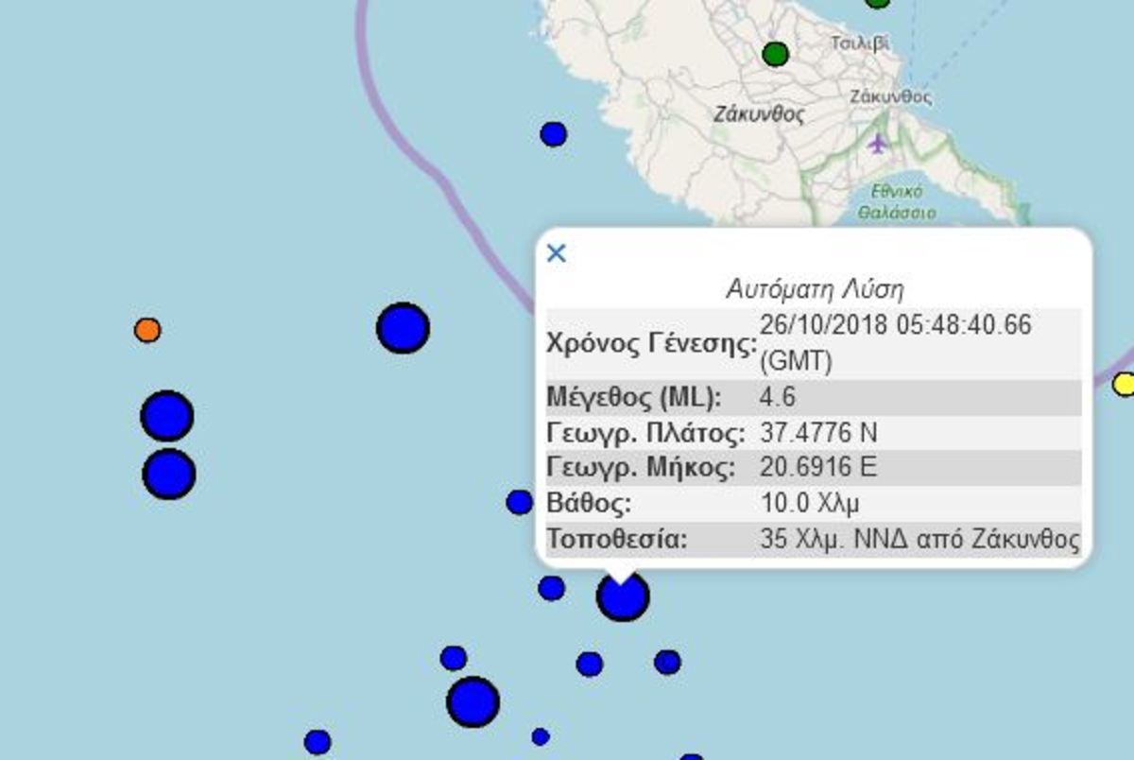Select small blue marker west of Zakynthos island
Screen dimensions: 1134x760
pyautogui.click(x=554, y=134)
